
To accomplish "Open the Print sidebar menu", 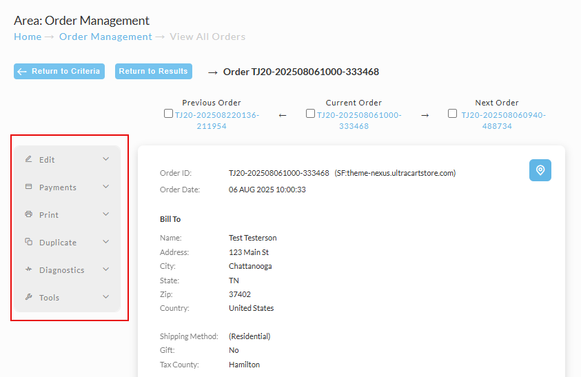I will [68, 214].
